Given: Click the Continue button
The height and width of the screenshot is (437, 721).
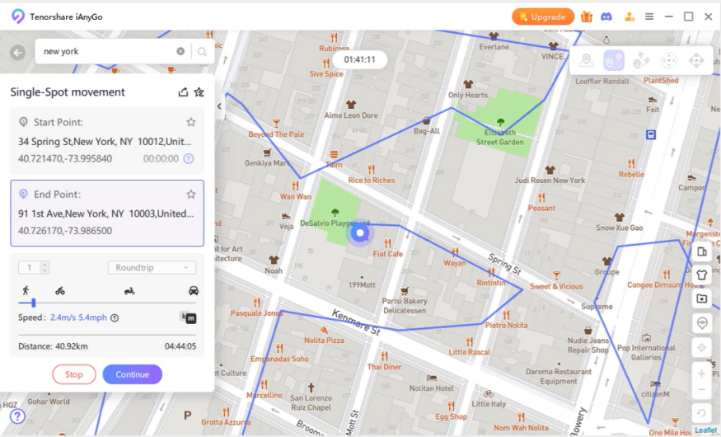Looking at the screenshot, I should 133,374.
